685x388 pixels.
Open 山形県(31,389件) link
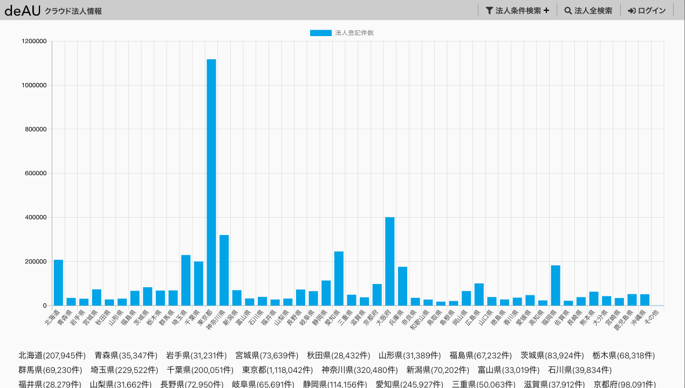tap(410, 356)
